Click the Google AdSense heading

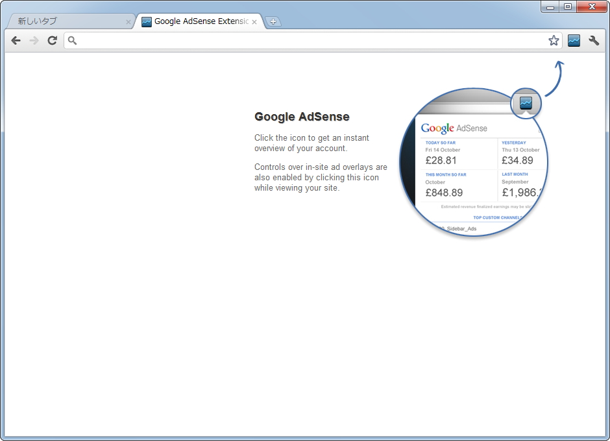point(302,117)
